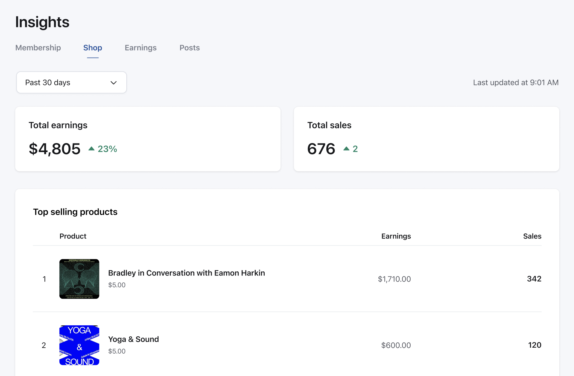
Task: Select the Posts tab
Action: [x=189, y=48]
